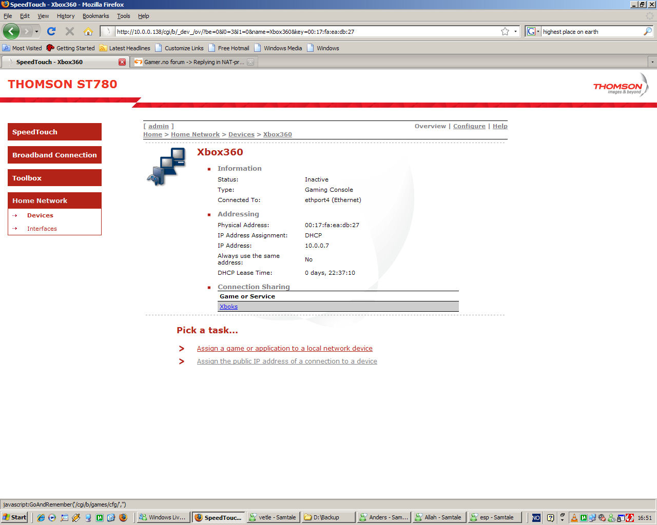Switch to D:\Backup folder taskbar window
Viewport: 657px width, 525px height.
(328, 517)
